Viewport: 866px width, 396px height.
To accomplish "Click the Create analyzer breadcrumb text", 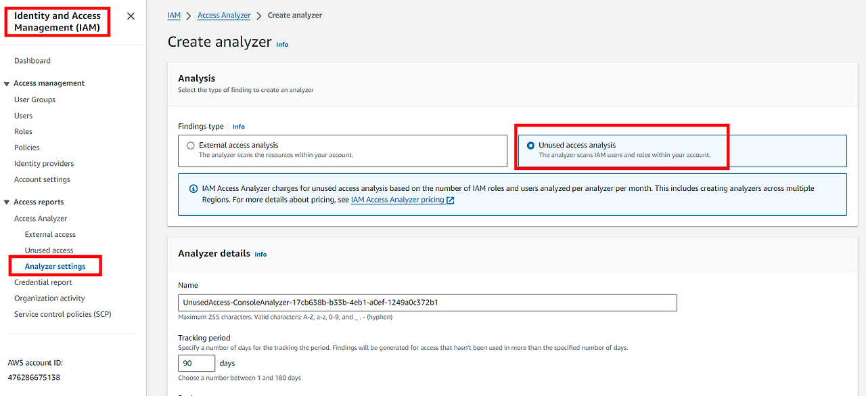I will [295, 16].
